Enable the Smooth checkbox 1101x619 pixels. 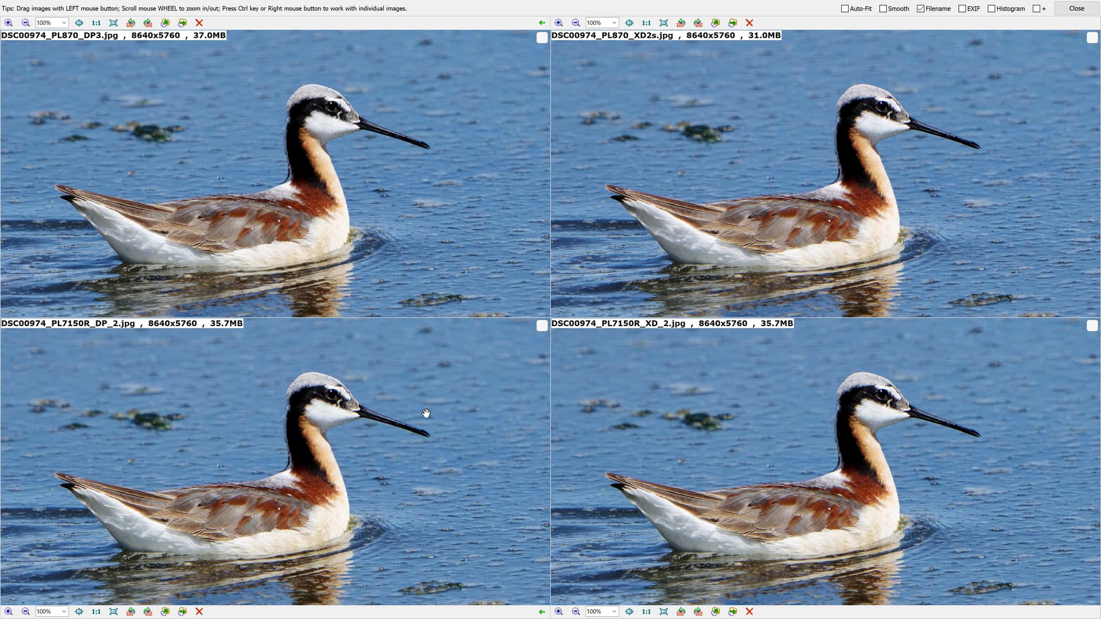883,9
